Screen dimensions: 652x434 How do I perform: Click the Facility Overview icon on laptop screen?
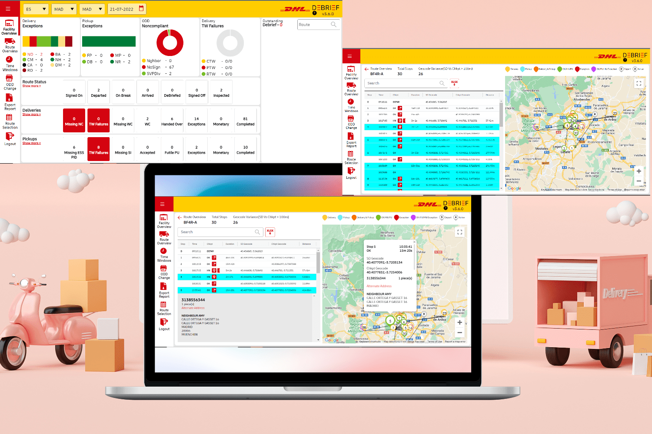(x=164, y=218)
